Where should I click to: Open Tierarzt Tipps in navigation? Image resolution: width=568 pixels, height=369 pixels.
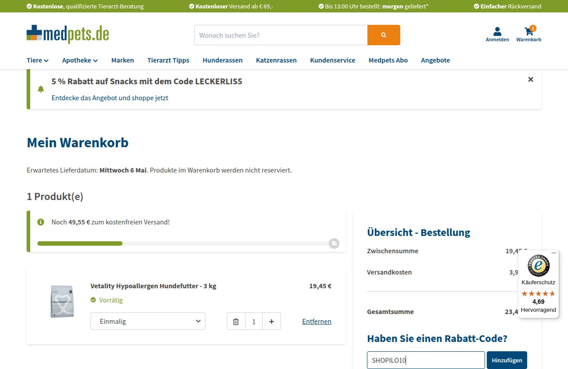tap(168, 60)
